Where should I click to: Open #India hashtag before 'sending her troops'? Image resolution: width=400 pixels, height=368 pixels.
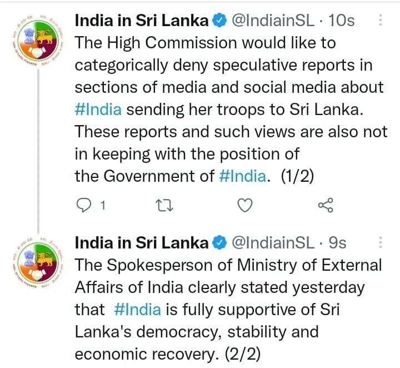98,110
